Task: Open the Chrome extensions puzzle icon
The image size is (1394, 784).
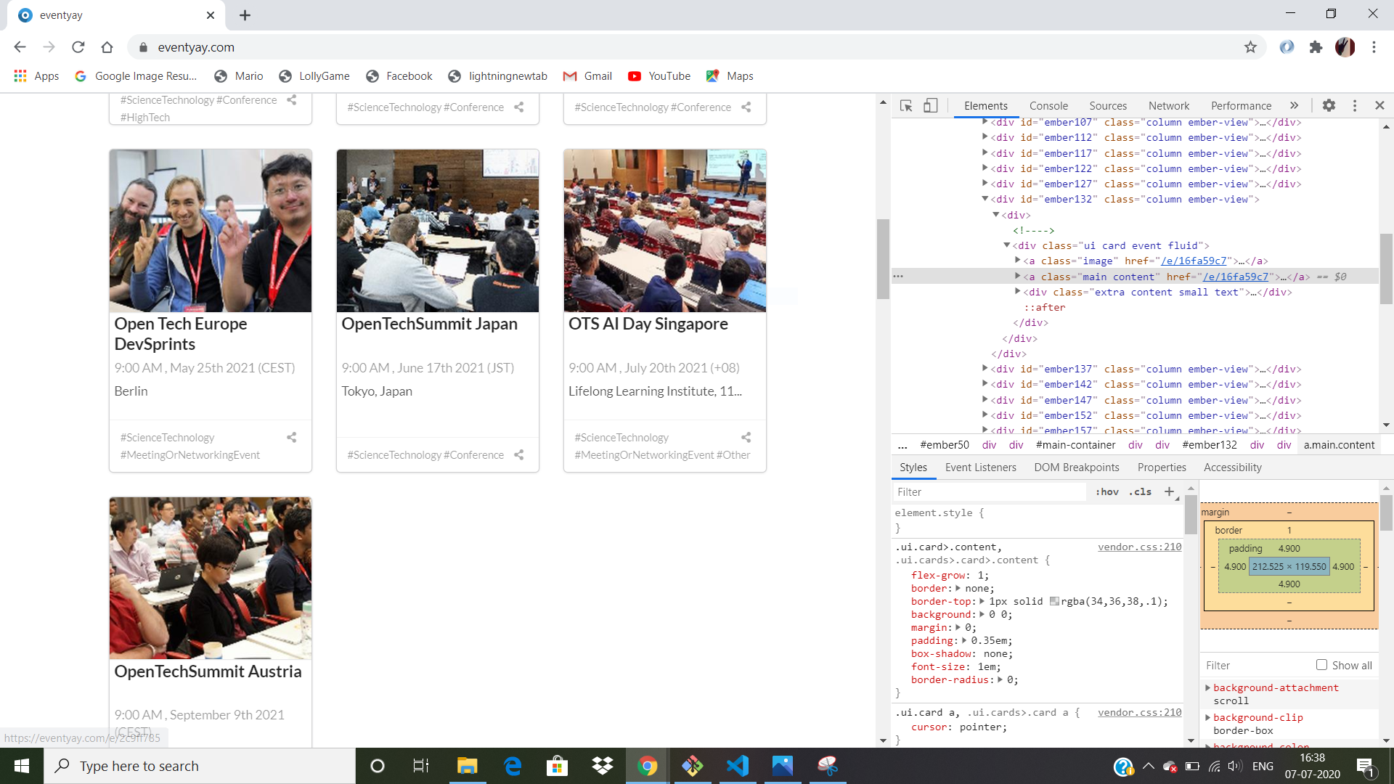Action: click(x=1316, y=47)
